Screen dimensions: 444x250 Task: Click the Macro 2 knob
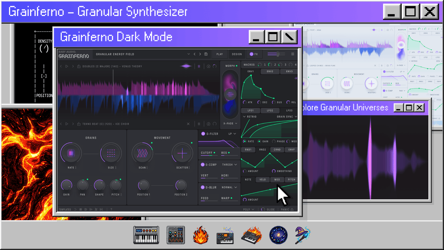coord(270,65)
